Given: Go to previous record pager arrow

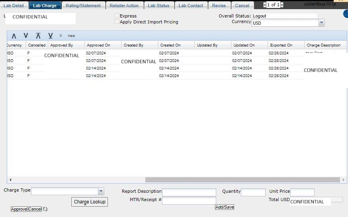Looking at the screenshot, I should click(x=264, y=5).
